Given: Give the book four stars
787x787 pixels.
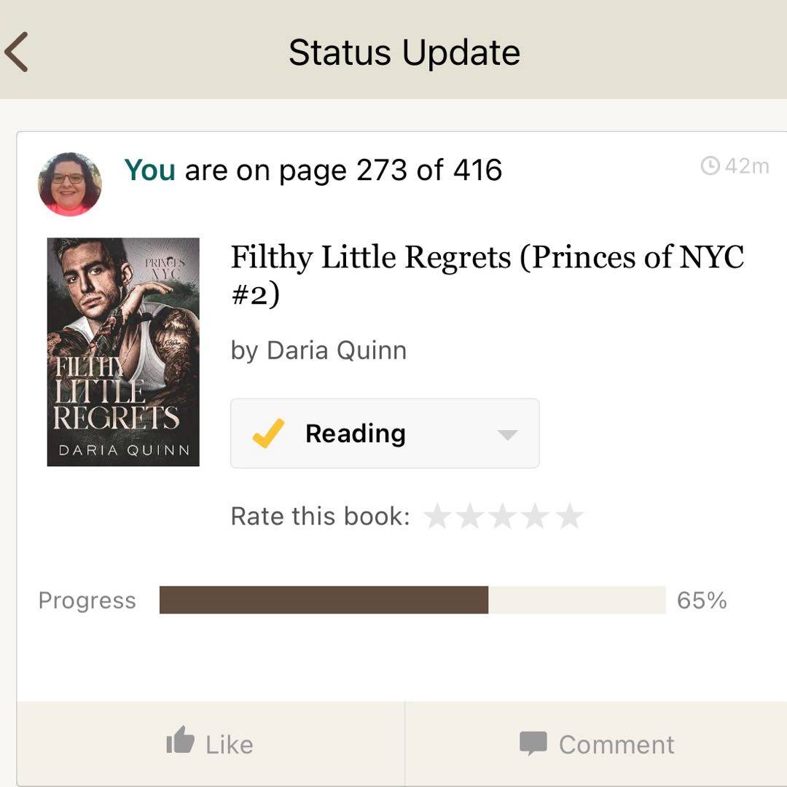Looking at the screenshot, I should coord(536,516).
